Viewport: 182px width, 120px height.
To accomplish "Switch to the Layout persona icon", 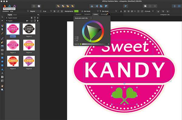I will click(5, 6).
